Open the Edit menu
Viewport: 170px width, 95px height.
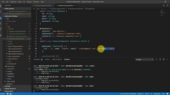coord(7,2)
